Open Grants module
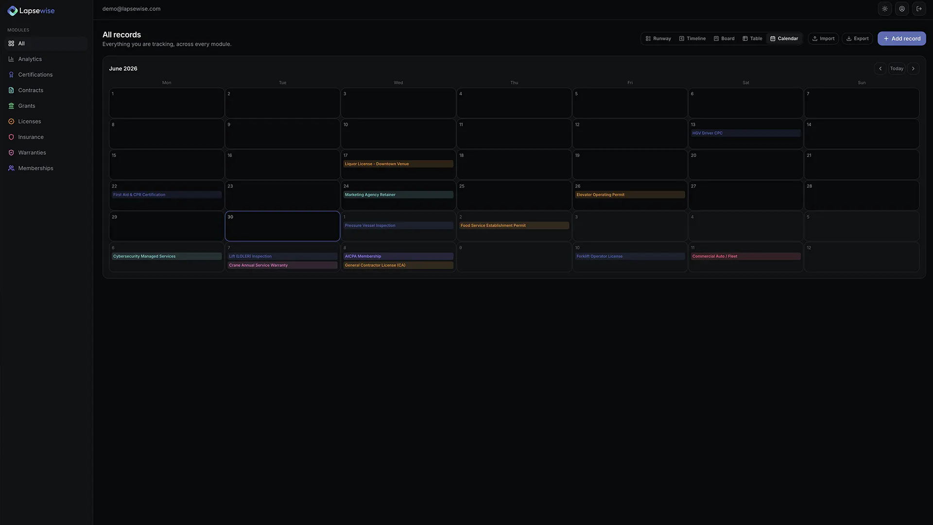 point(46,105)
